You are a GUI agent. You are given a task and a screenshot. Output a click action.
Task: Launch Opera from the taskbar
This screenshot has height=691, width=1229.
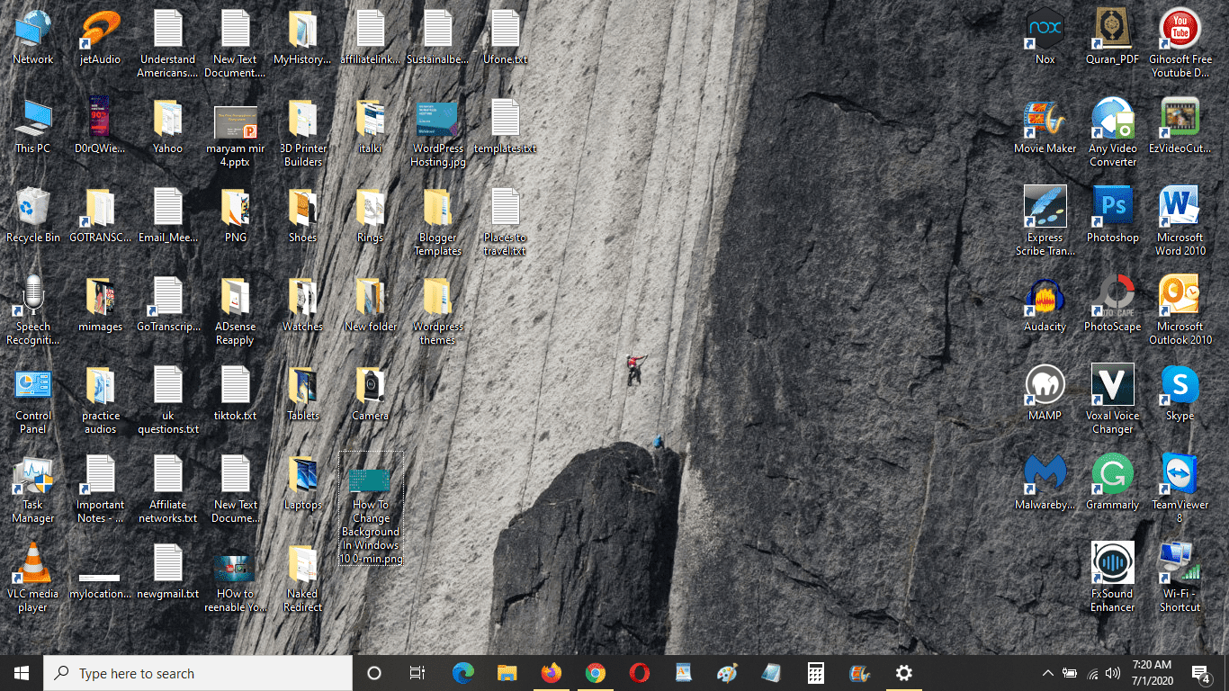(x=639, y=673)
